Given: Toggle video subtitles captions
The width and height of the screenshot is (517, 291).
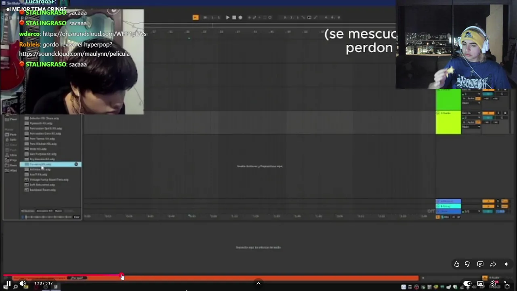Looking at the screenshot, I should pyautogui.click(x=480, y=284).
